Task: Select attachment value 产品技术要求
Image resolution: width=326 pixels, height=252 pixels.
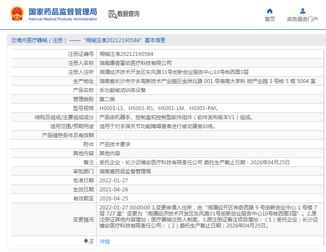Action: click(115, 144)
